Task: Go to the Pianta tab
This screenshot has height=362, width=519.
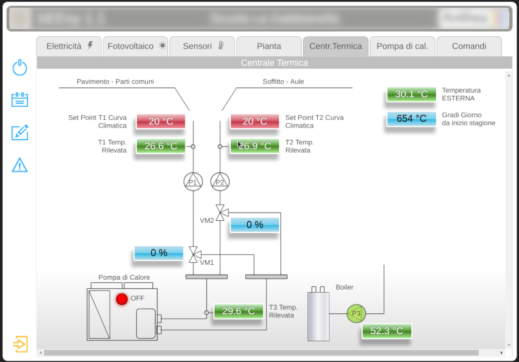Action: click(269, 46)
